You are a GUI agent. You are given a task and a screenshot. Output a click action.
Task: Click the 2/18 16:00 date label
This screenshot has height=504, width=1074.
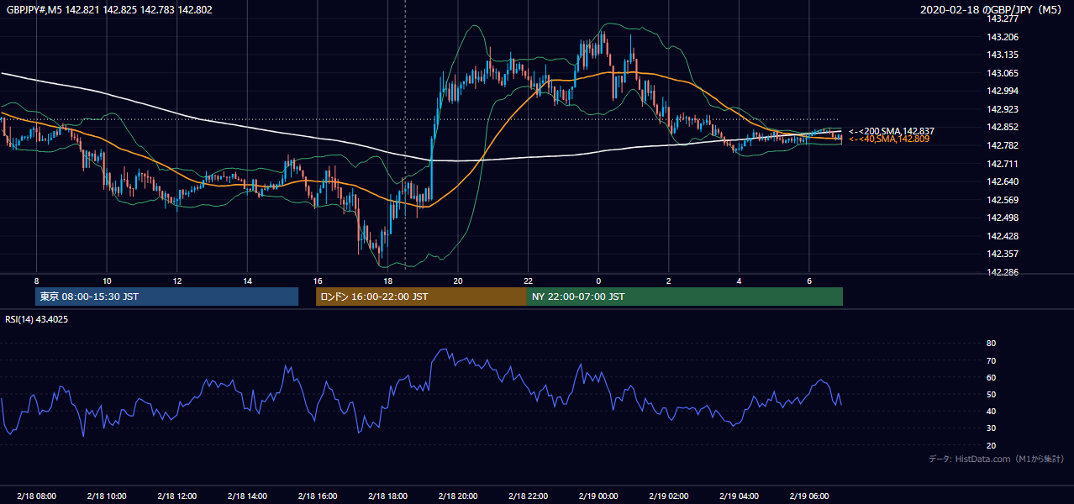[318, 496]
